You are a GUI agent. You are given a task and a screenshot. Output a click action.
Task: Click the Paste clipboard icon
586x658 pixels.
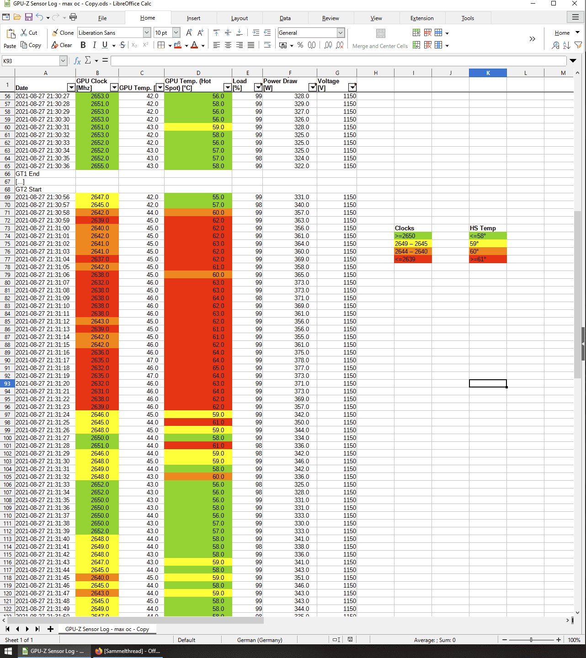10,34
